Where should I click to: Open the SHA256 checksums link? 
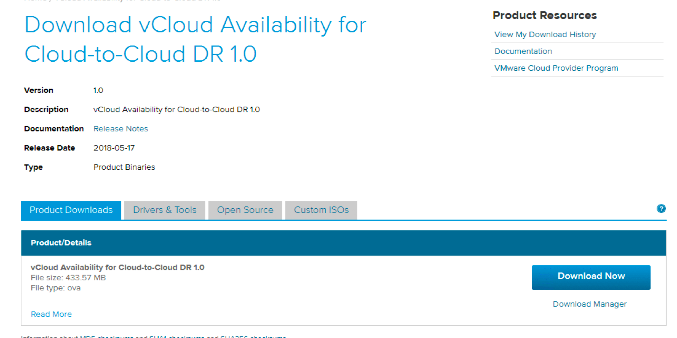253,337
